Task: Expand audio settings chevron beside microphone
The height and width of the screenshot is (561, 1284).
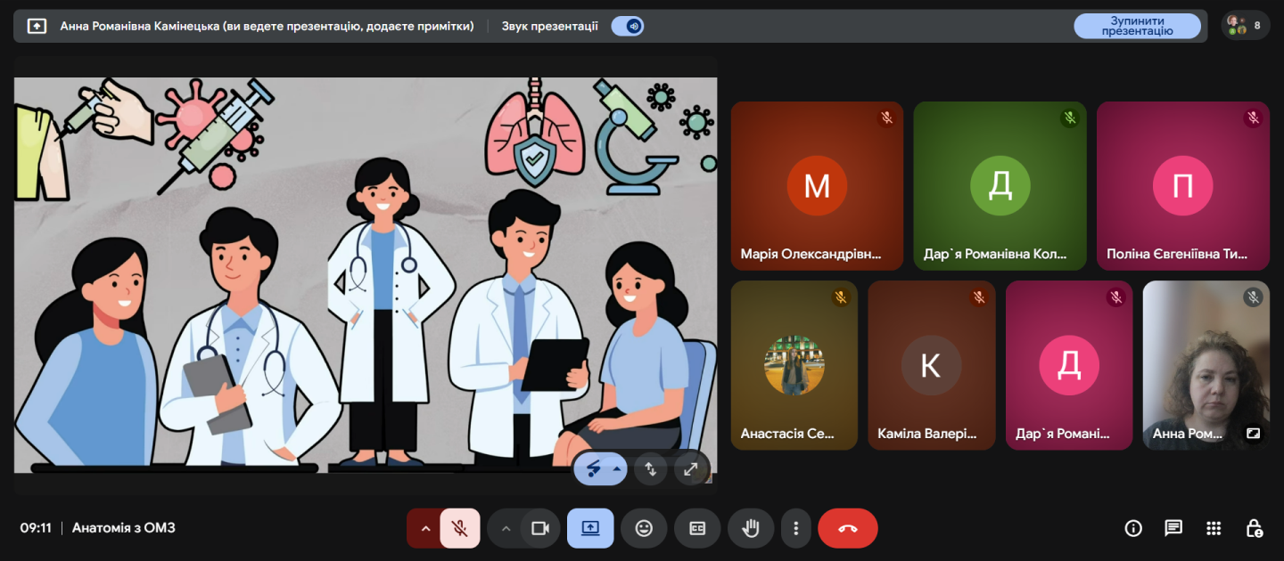Action: pyautogui.click(x=425, y=528)
